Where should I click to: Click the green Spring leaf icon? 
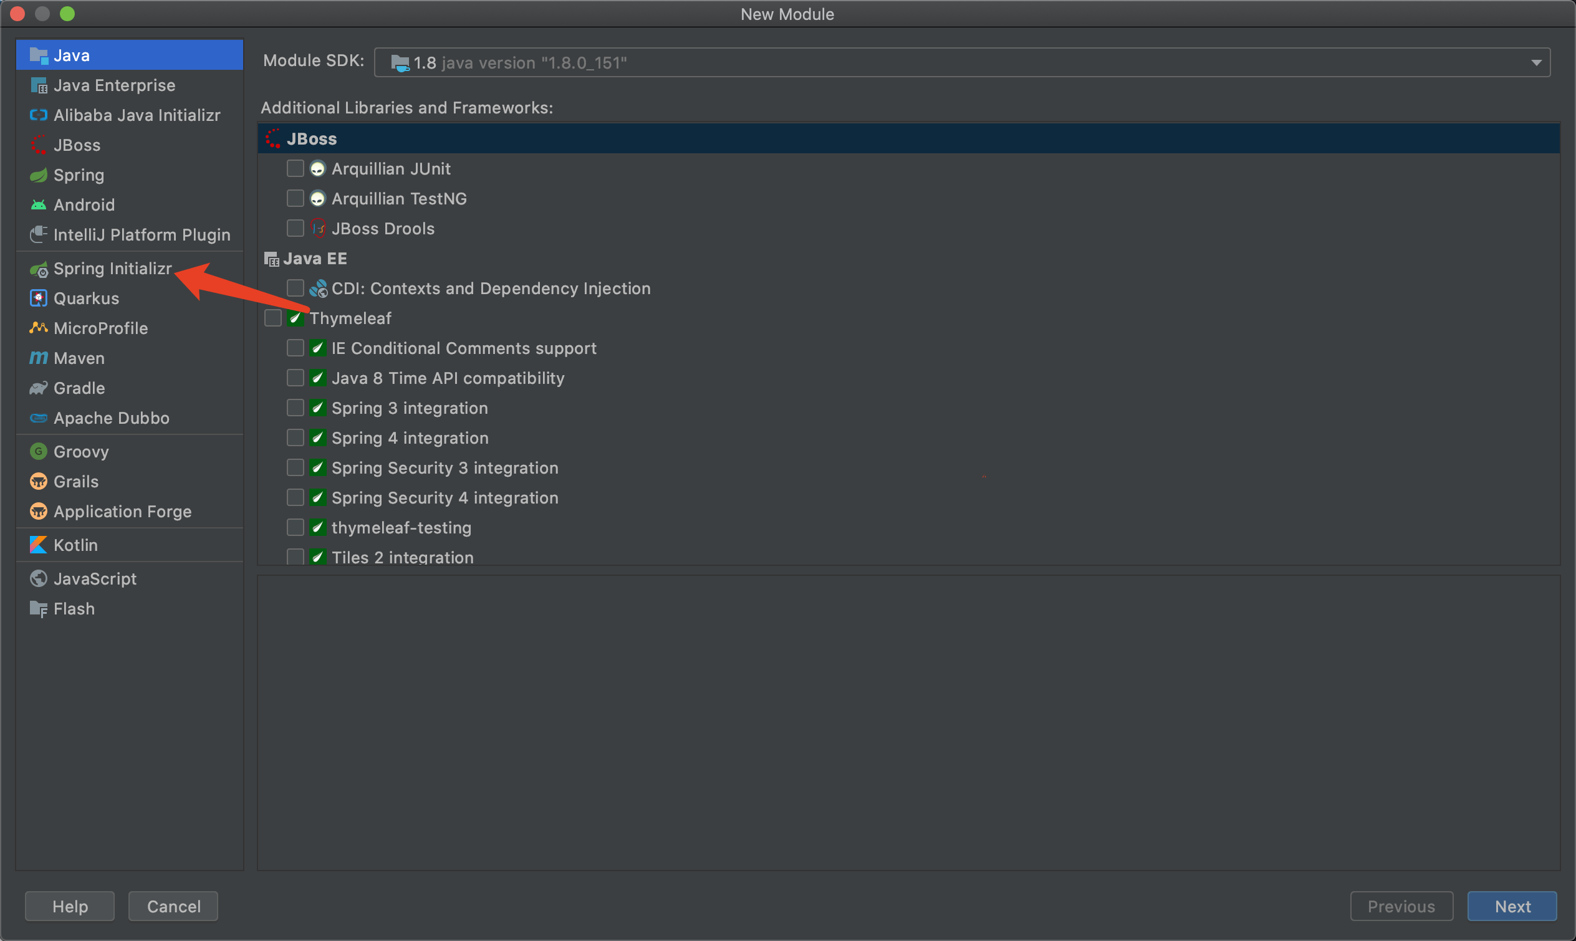(39, 175)
